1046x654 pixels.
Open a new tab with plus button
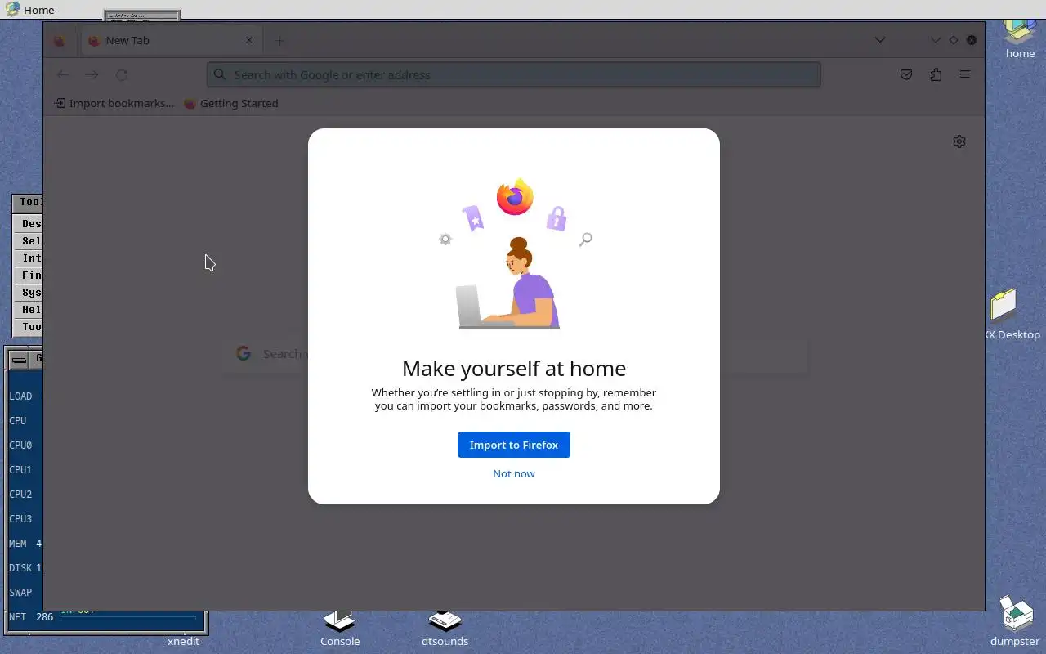[x=279, y=40]
